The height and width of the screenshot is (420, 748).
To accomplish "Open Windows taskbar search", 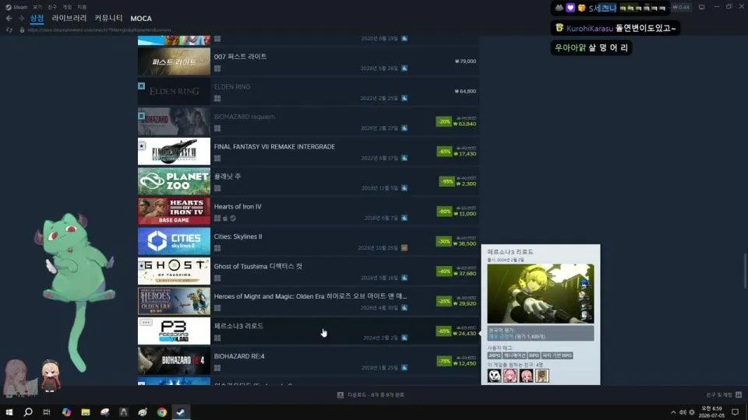I will click(28, 412).
